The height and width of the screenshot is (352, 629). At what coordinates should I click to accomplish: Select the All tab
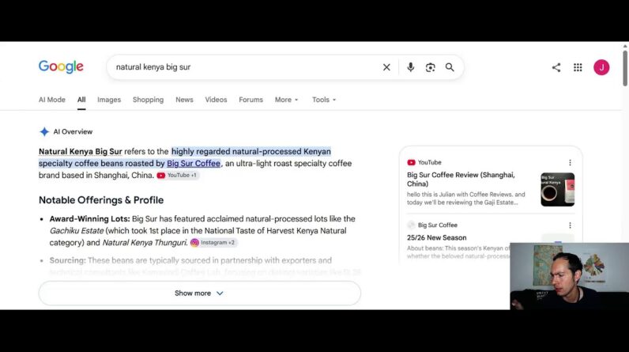[x=81, y=100]
